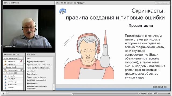The image size is (172, 96).
Task: Mute the playback with the speaker icon
Action: 155,93
